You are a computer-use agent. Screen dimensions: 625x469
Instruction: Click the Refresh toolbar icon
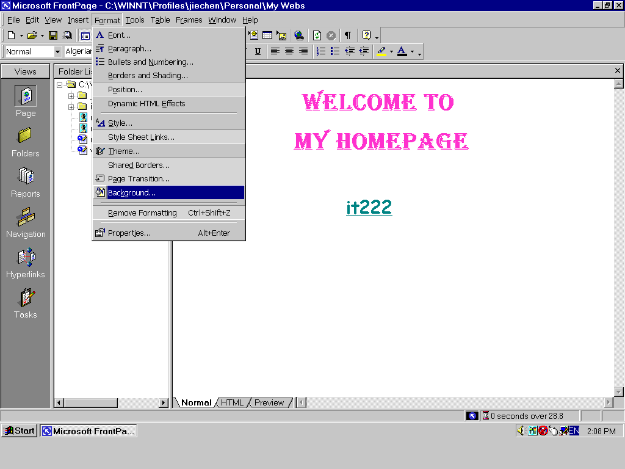tap(317, 35)
